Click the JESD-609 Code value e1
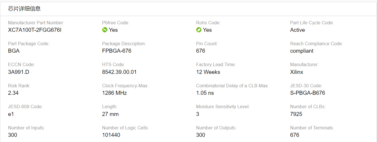Viewport: 377px width, 142px height. point(11,114)
